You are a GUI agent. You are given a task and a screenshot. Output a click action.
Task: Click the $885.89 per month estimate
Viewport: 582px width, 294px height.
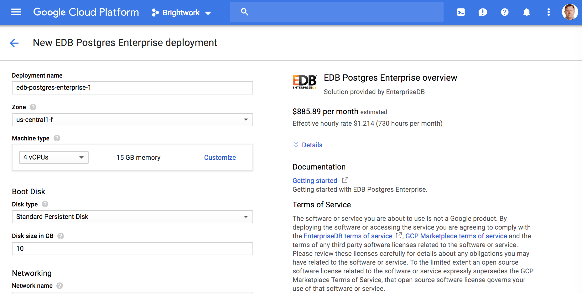coord(325,112)
